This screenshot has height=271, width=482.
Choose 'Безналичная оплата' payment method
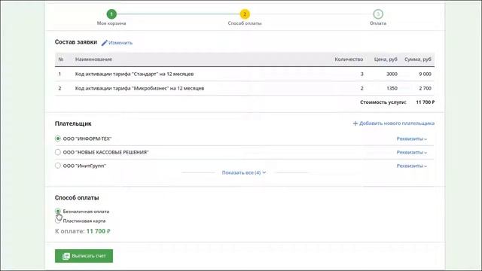pos(58,211)
